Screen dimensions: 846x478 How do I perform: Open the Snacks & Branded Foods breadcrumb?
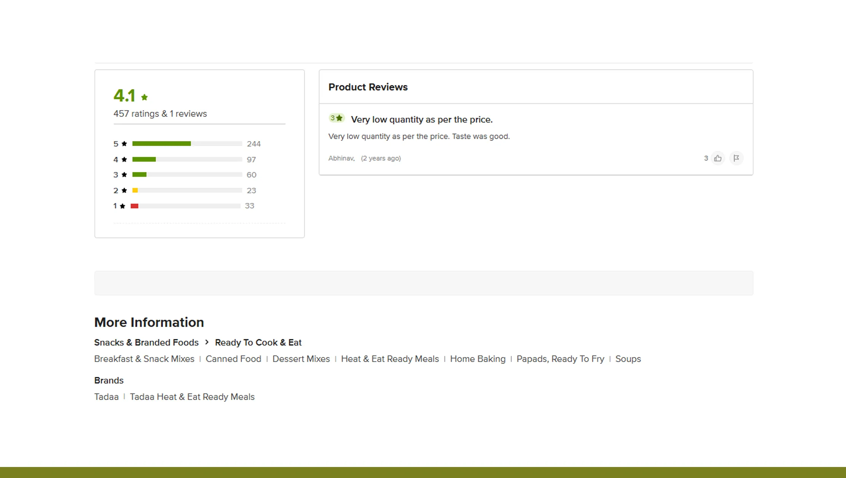146,342
